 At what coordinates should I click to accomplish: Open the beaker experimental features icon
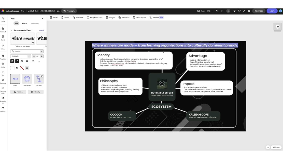tap(244, 11)
